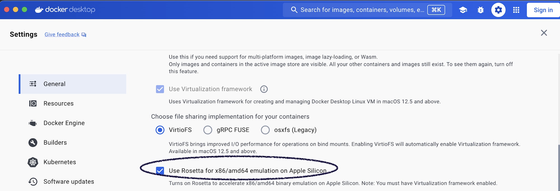The image size is (560, 191).
Task: Open Software updates settings
Action: tap(73, 182)
